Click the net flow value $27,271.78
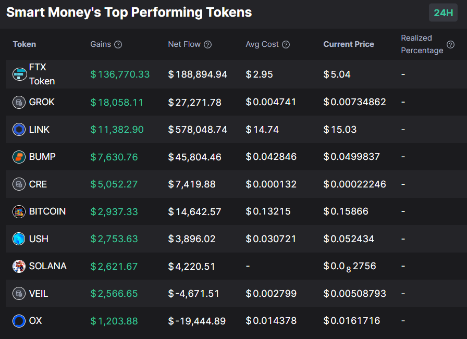Image resolution: width=467 pixels, height=339 pixels. (x=195, y=103)
